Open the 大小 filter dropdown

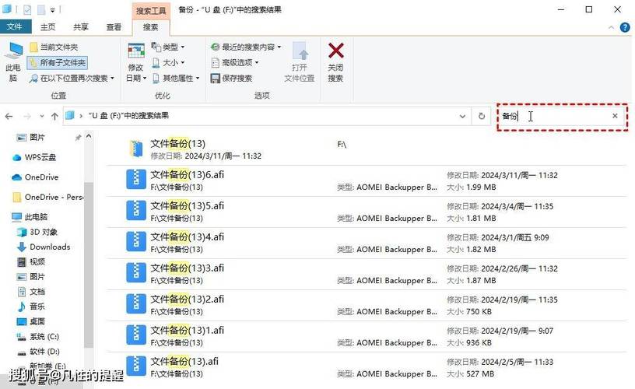(x=168, y=62)
